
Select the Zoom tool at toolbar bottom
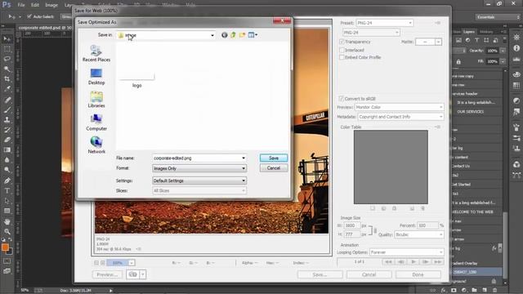(7, 231)
